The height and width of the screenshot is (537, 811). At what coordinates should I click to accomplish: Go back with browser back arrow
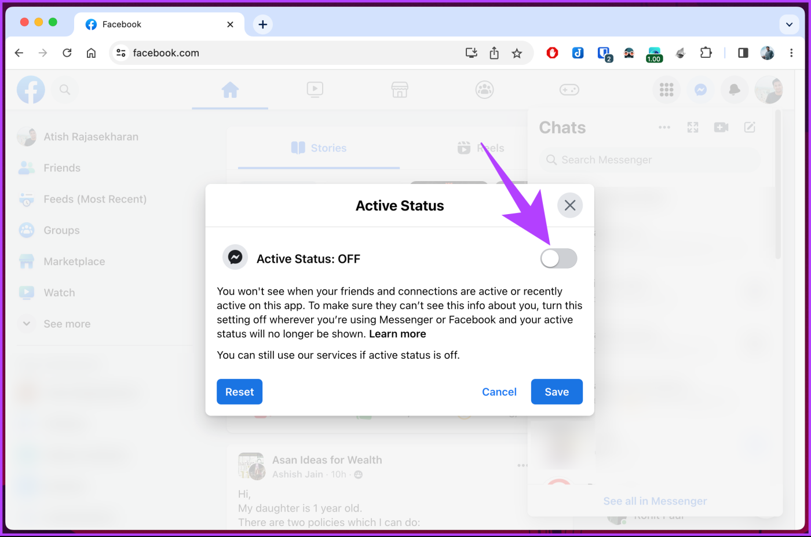point(19,53)
